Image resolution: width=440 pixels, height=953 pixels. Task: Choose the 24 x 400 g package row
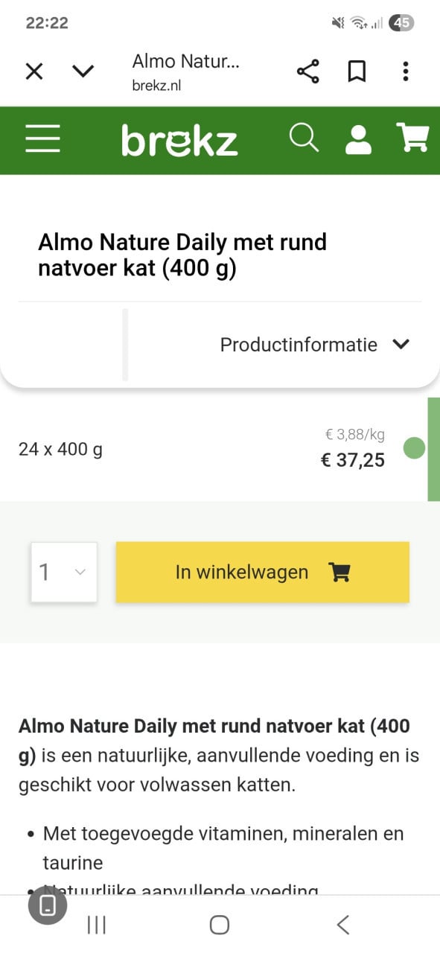214,449
